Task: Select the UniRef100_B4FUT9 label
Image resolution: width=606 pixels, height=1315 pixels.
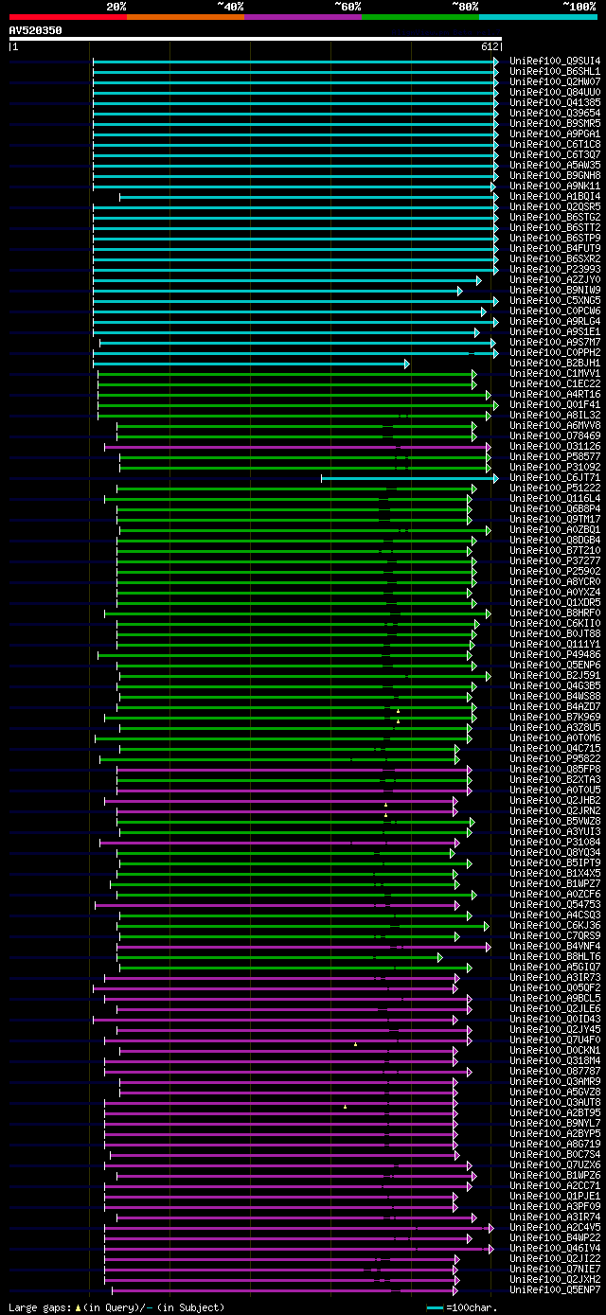Action: pyautogui.click(x=555, y=248)
